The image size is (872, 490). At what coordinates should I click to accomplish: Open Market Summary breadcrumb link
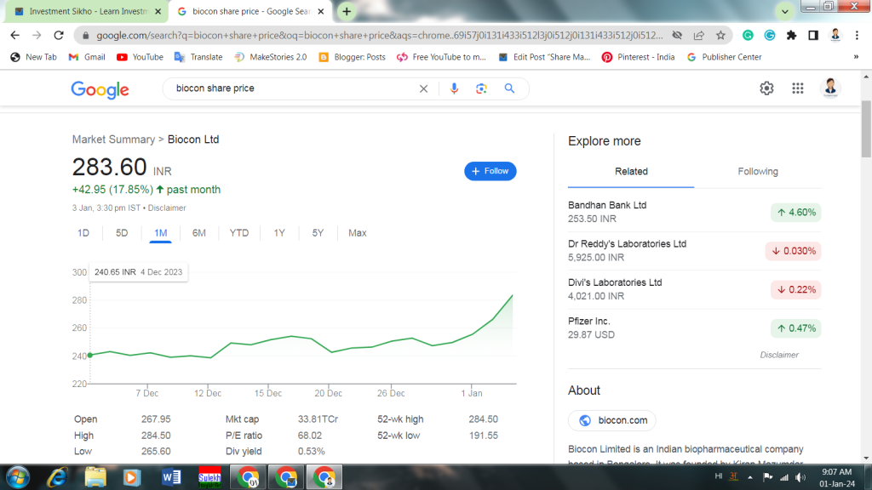113,140
